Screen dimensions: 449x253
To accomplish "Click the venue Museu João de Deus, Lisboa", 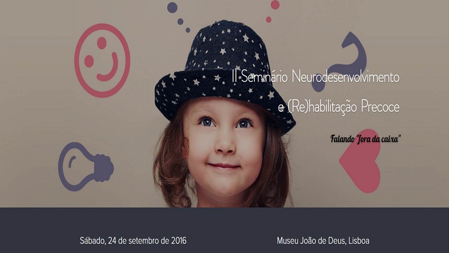I will [323, 241].
